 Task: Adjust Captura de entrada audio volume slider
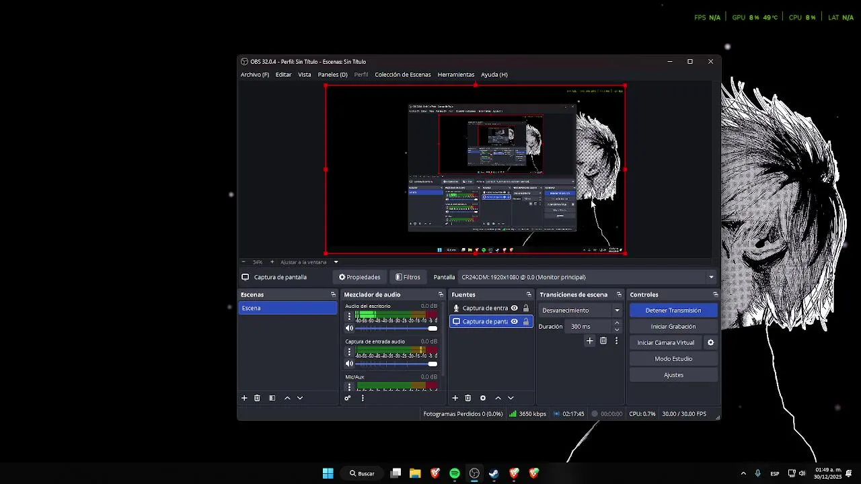click(x=396, y=364)
